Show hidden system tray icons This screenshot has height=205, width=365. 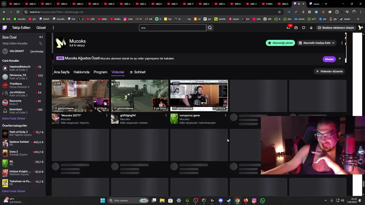(326, 200)
